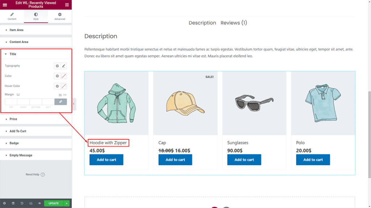This screenshot has width=371, height=208.
Task: Open the Hover Color swatch picker
Action: [64, 86]
